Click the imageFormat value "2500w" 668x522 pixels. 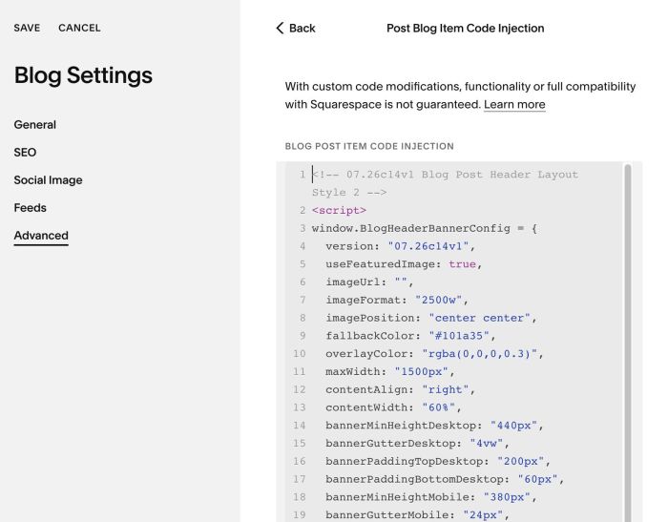(x=438, y=300)
